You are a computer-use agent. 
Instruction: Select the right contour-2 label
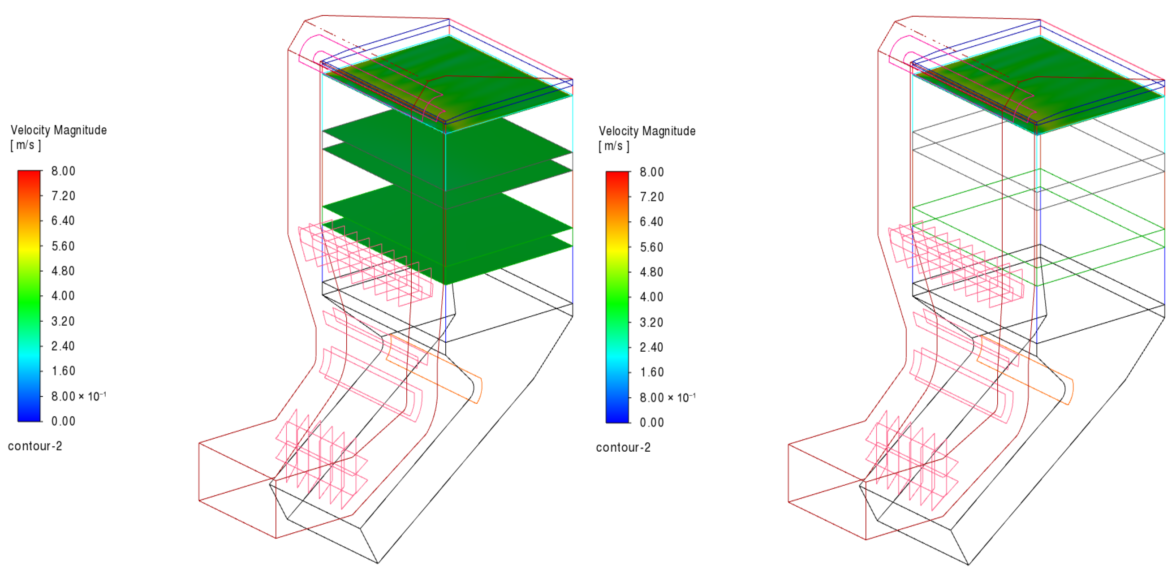[623, 448]
